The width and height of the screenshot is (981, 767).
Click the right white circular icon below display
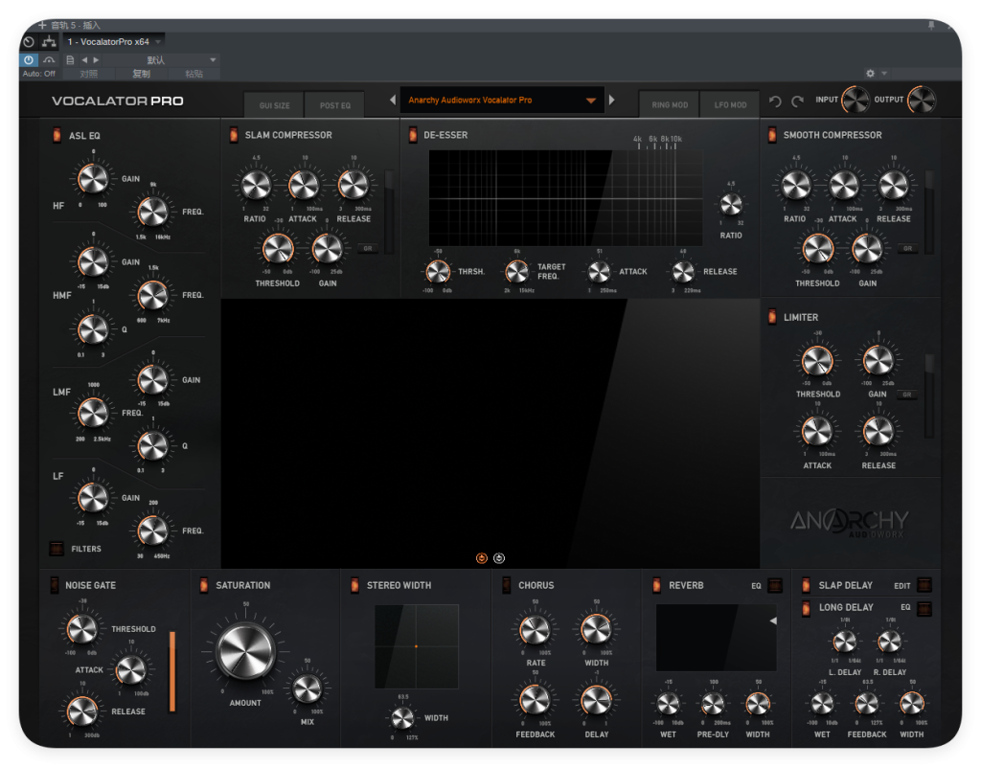point(499,558)
